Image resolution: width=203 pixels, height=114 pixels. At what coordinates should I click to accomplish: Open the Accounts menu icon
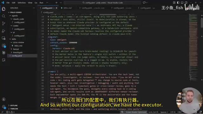coord(3,99)
